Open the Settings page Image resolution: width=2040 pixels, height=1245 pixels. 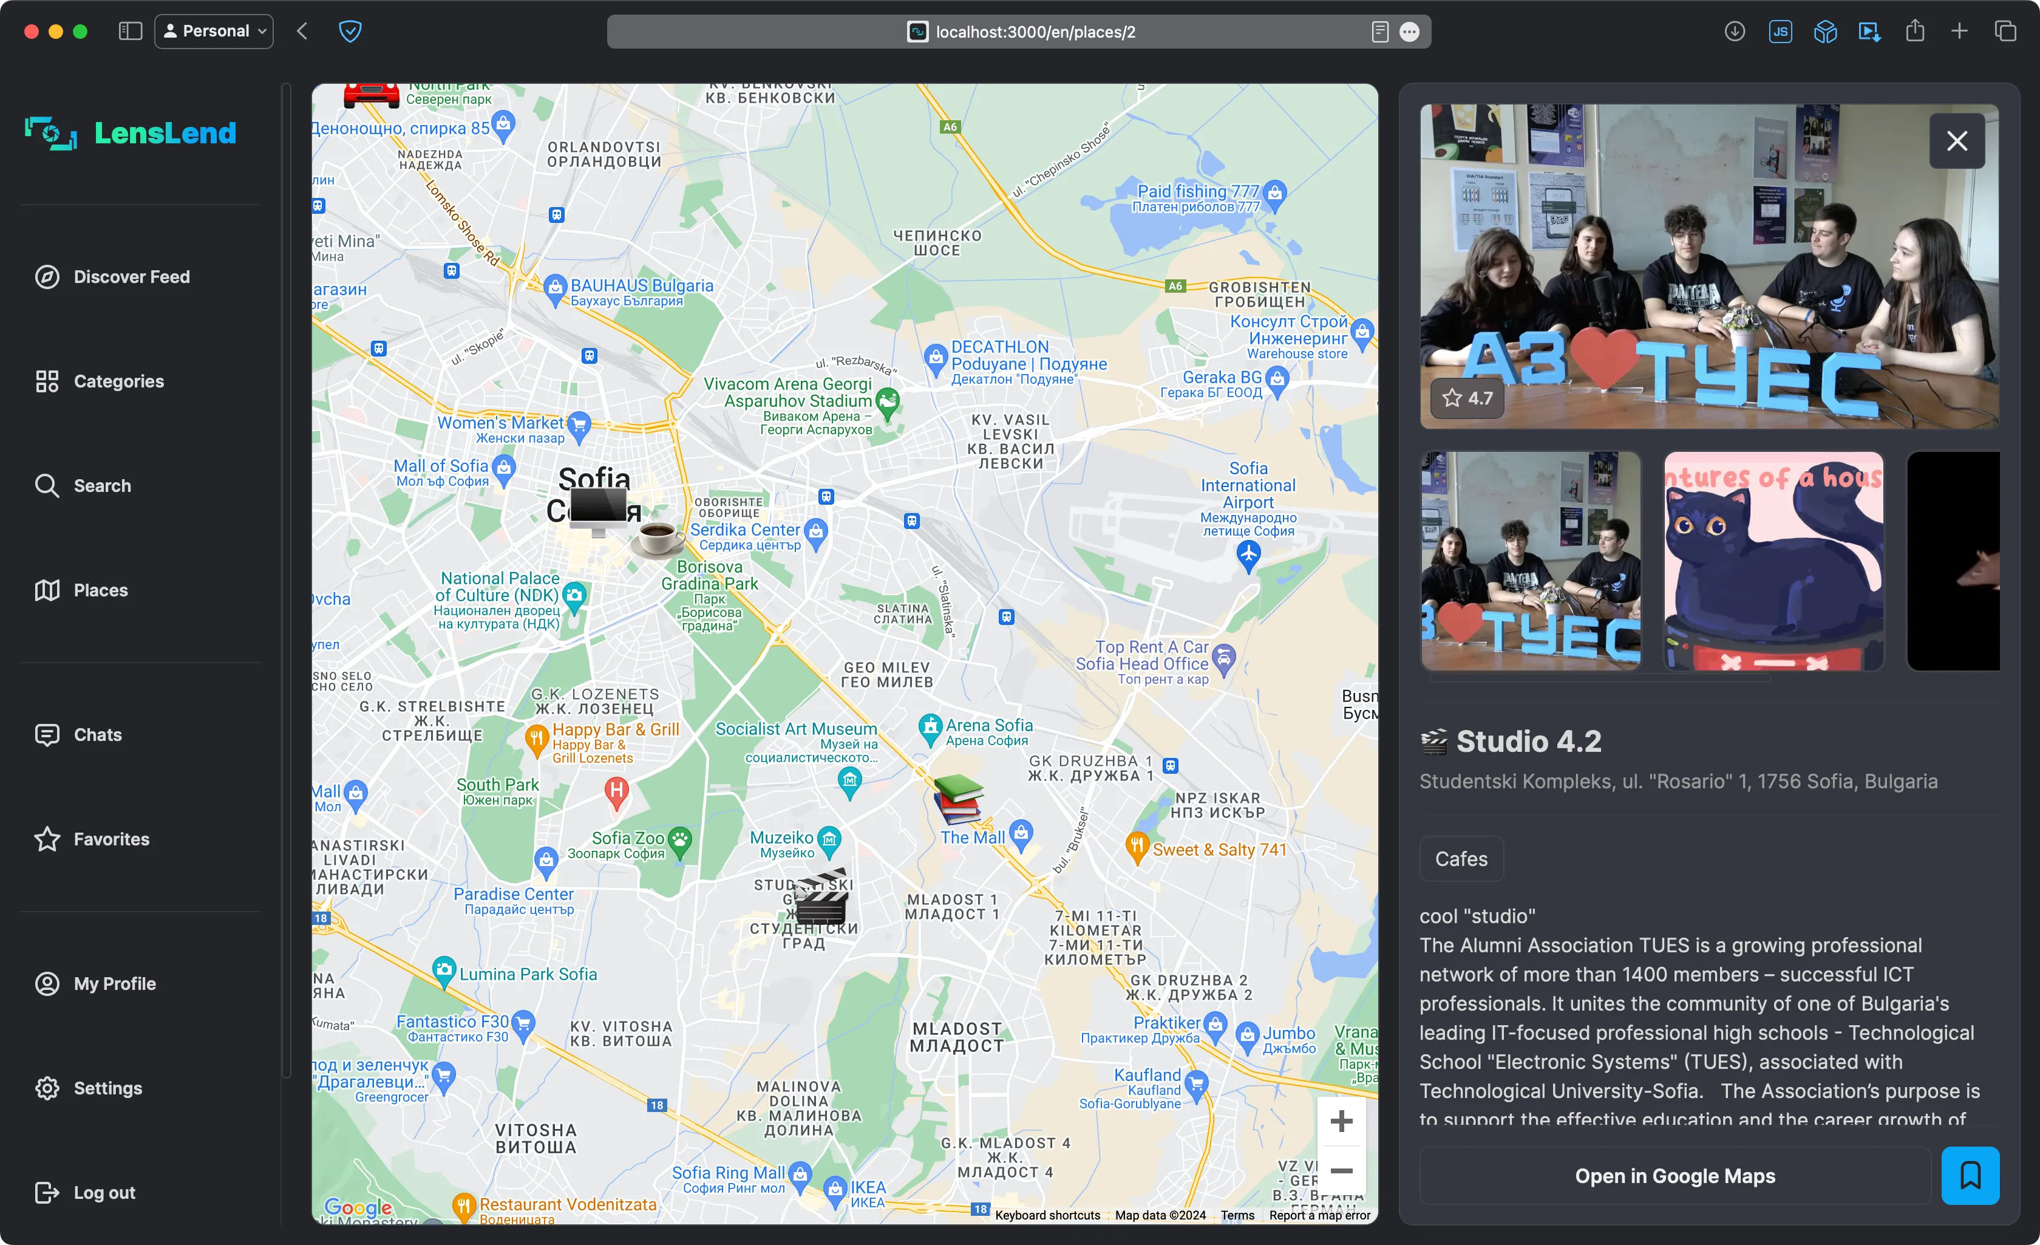point(89,1088)
